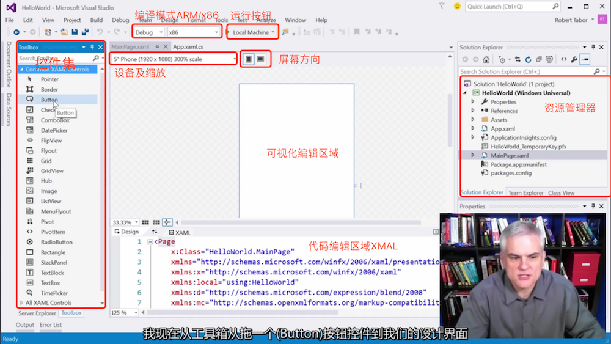Screen dimensions: 611x344
Task: Select the RadioButton control in Toolbox
Action: click(57, 242)
